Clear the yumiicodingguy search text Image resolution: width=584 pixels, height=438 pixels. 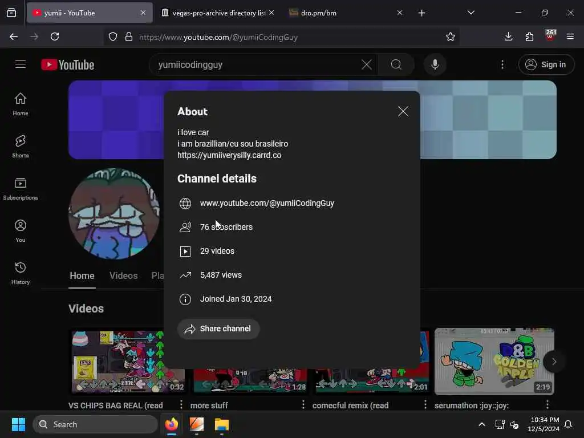click(367, 65)
